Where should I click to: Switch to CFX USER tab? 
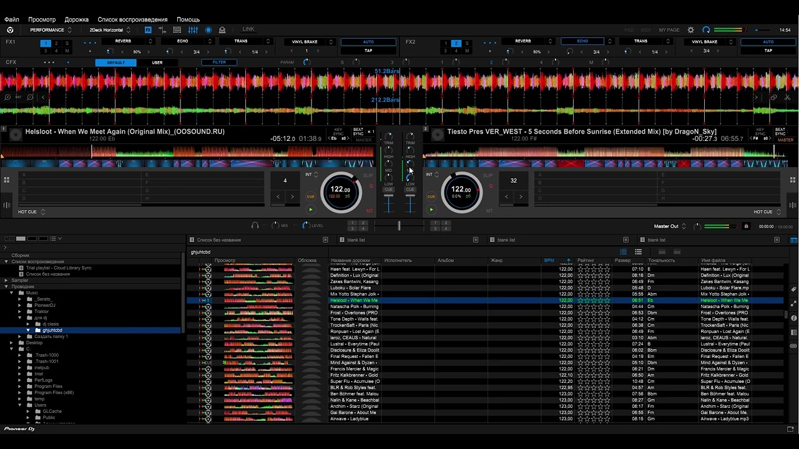157,62
